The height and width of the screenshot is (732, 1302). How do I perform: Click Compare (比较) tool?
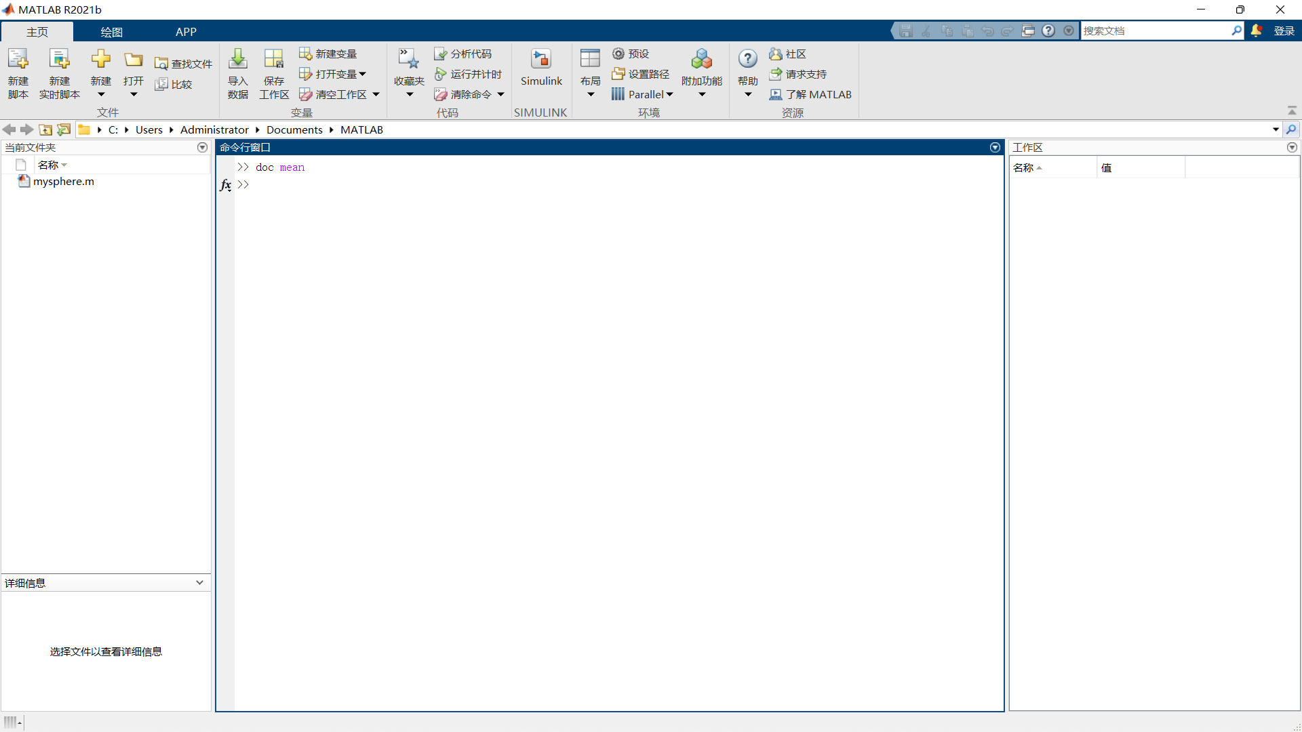174,84
